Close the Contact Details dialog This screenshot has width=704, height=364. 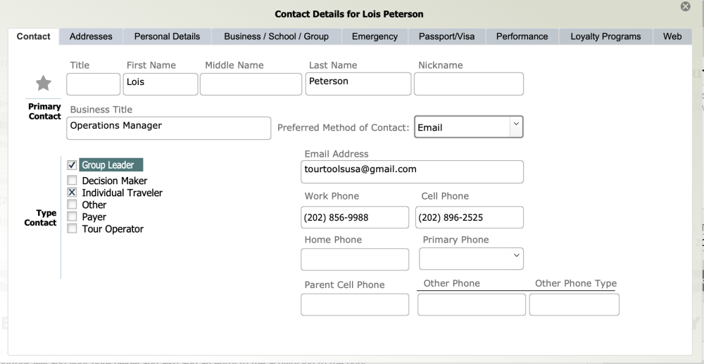coord(685,6)
